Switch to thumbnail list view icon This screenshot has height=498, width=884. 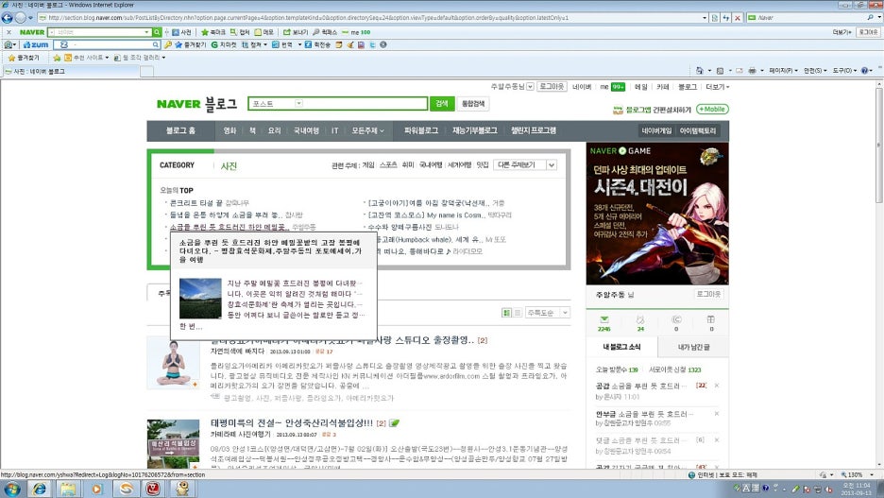[506, 313]
